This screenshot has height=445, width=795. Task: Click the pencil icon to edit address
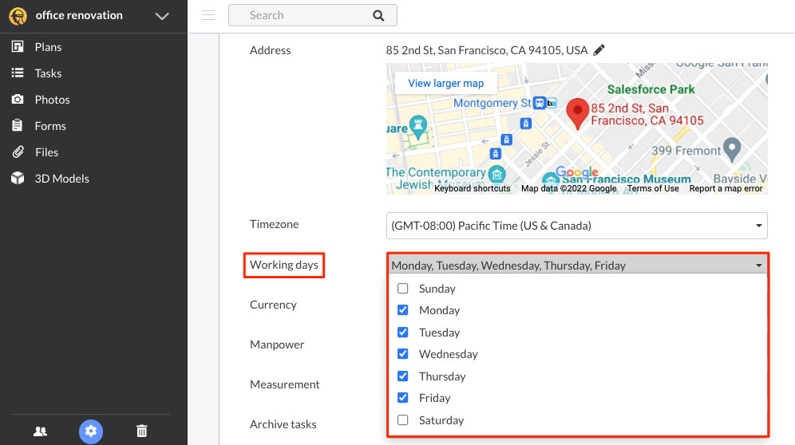tap(599, 50)
